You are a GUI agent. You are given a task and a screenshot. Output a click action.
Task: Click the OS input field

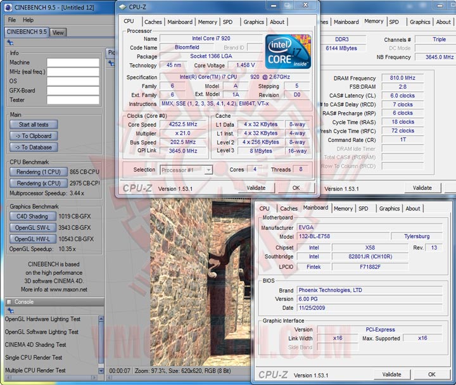coord(73,81)
